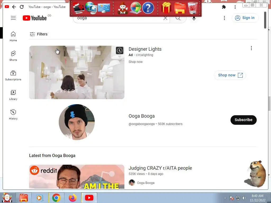This screenshot has width=271, height=203.
Task: Switch to YouTube app in taskbar
Action: (x=89, y=198)
